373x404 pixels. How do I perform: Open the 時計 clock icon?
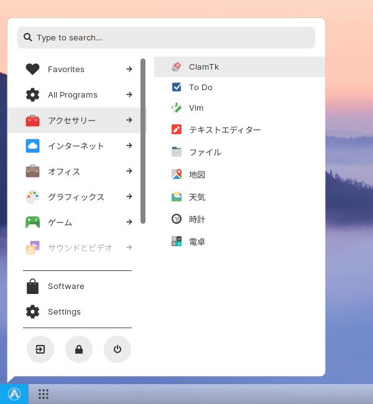click(x=177, y=219)
